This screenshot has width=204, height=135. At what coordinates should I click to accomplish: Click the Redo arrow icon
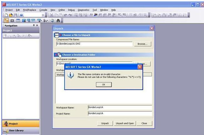tap(70, 15)
